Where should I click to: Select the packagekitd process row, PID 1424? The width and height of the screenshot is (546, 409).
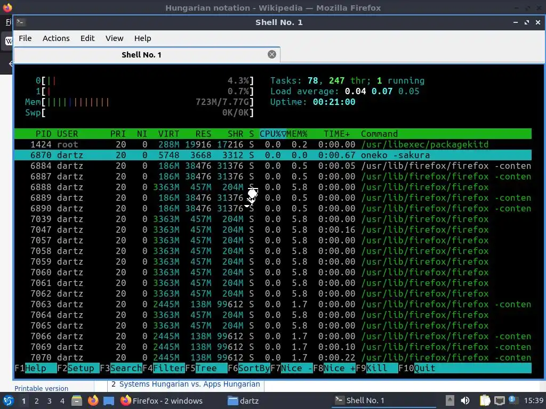[x=273, y=144]
